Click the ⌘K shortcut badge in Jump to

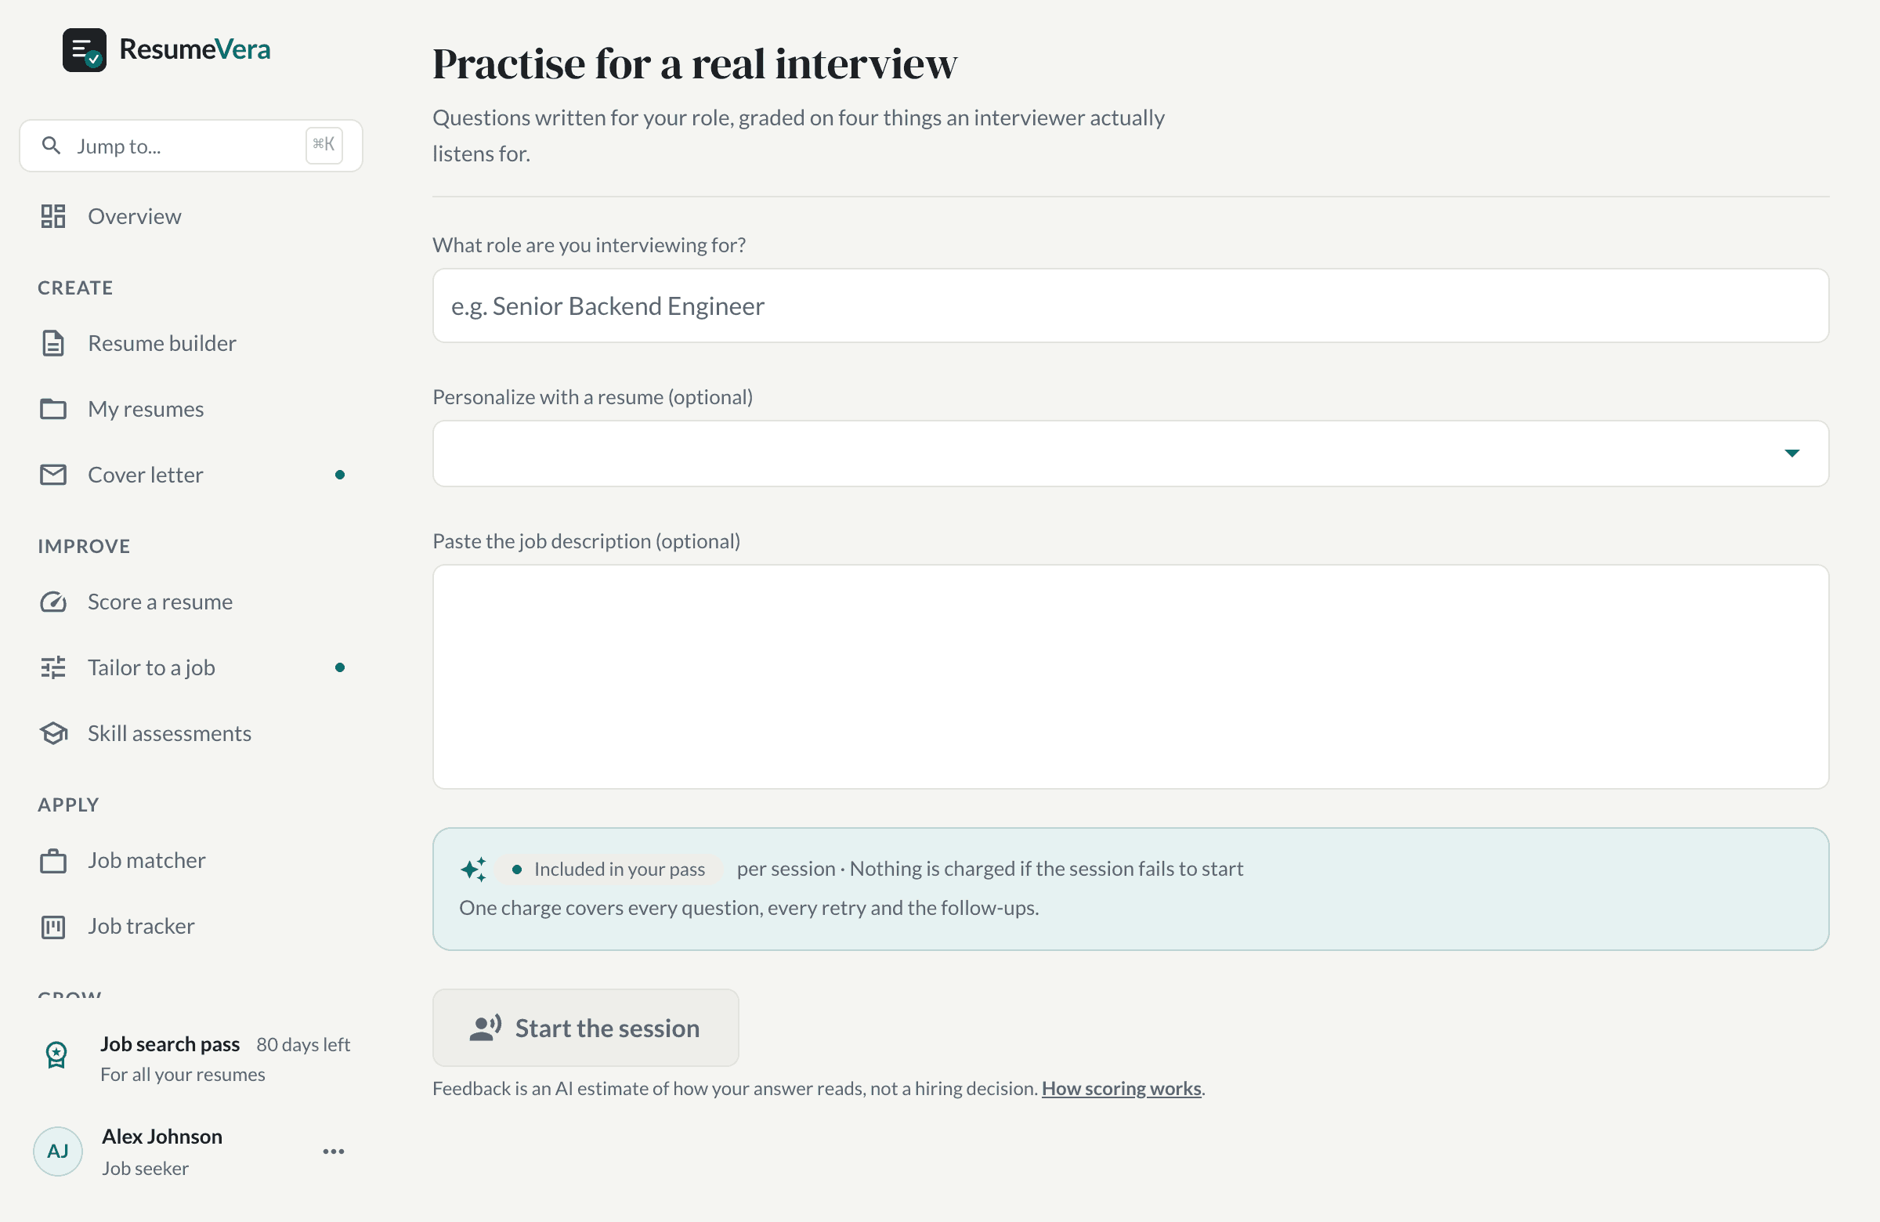pyautogui.click(x=324, y=146)
